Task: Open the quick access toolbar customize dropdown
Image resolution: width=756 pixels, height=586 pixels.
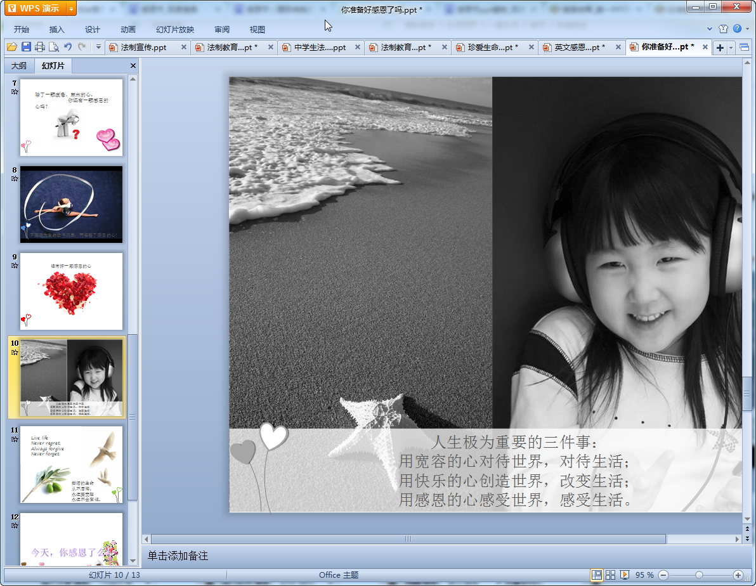Action: coord(98,47)
